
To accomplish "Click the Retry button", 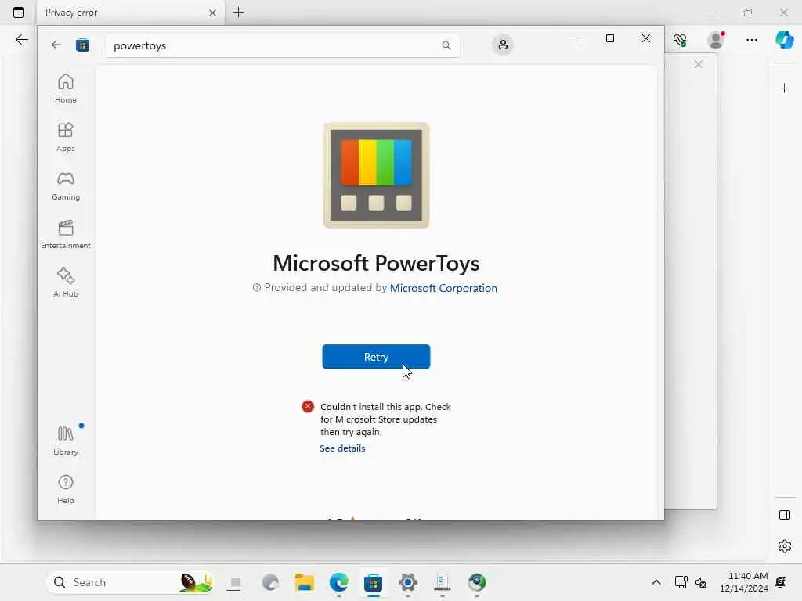I will (376, 357).
